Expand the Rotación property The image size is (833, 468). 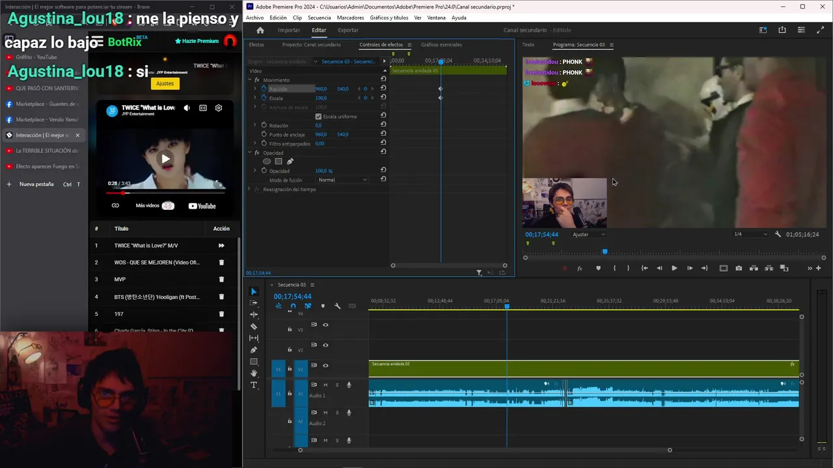click(255, 125)
